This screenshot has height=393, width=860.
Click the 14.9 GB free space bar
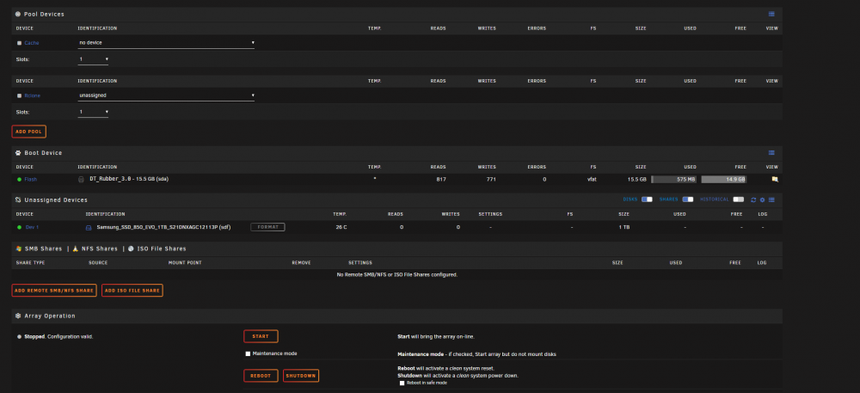pyautogui.click(x=724, y=179)
